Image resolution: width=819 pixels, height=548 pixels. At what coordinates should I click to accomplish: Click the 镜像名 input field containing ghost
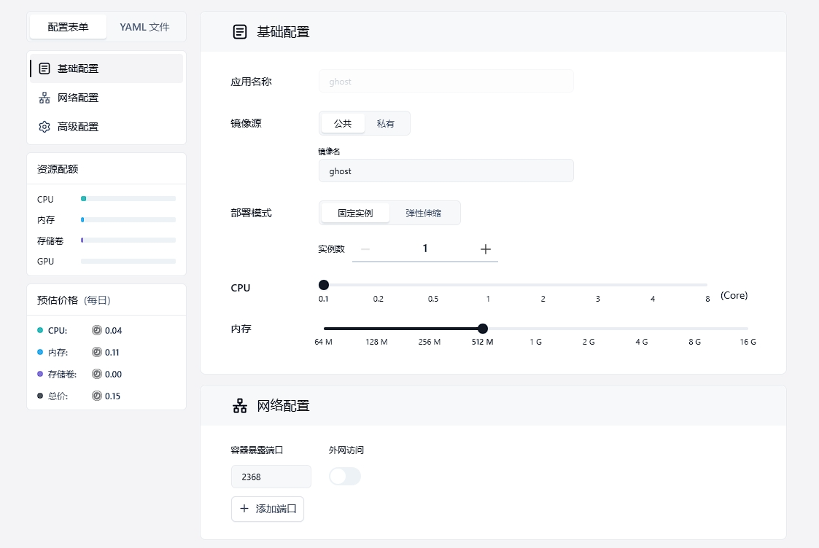(x=446, y=171)
